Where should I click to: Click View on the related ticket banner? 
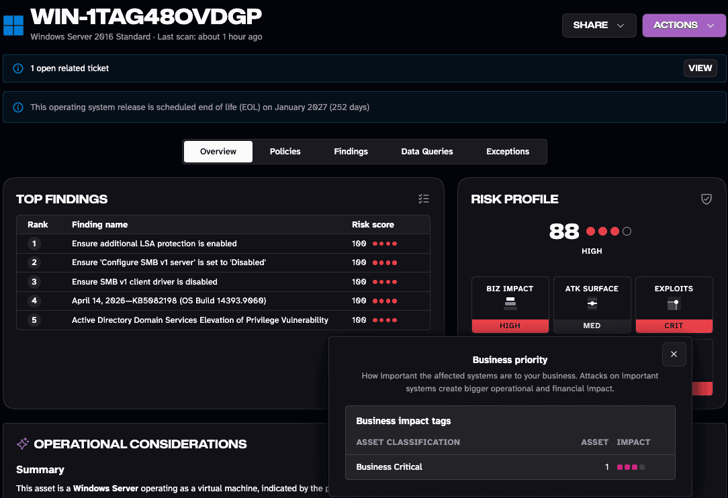700,68
